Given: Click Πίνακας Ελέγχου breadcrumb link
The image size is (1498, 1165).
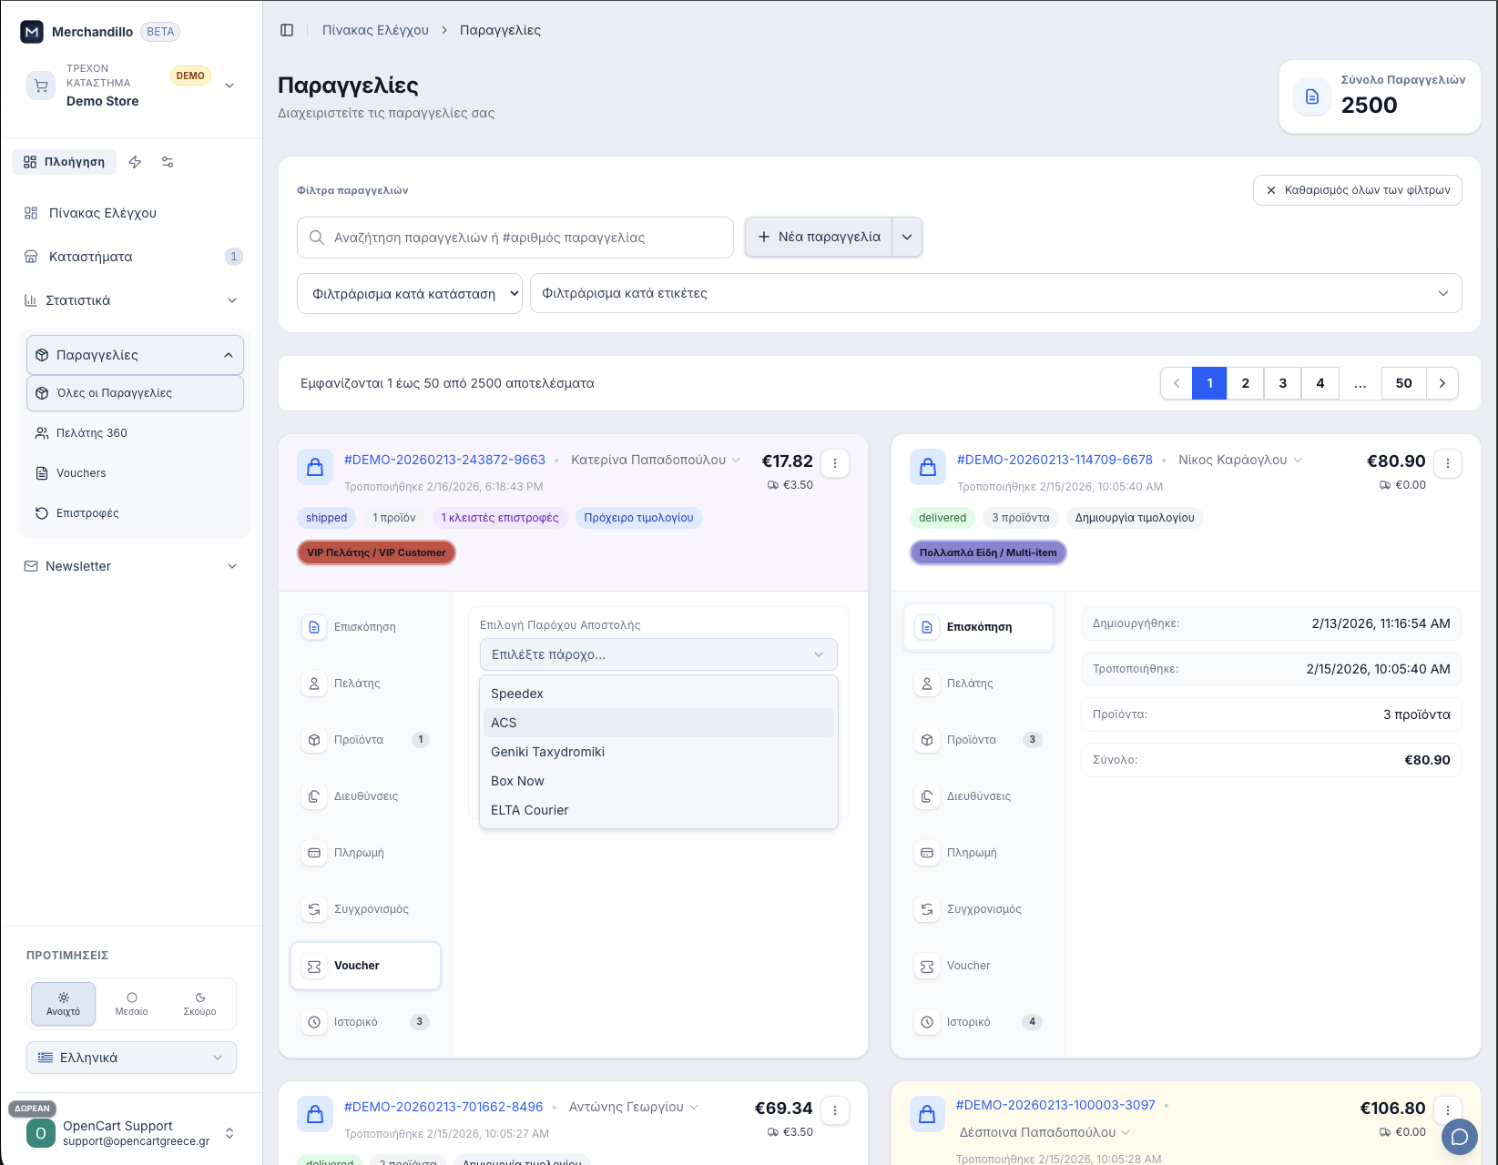Looking at the screenshot, I should pos(375,30).
